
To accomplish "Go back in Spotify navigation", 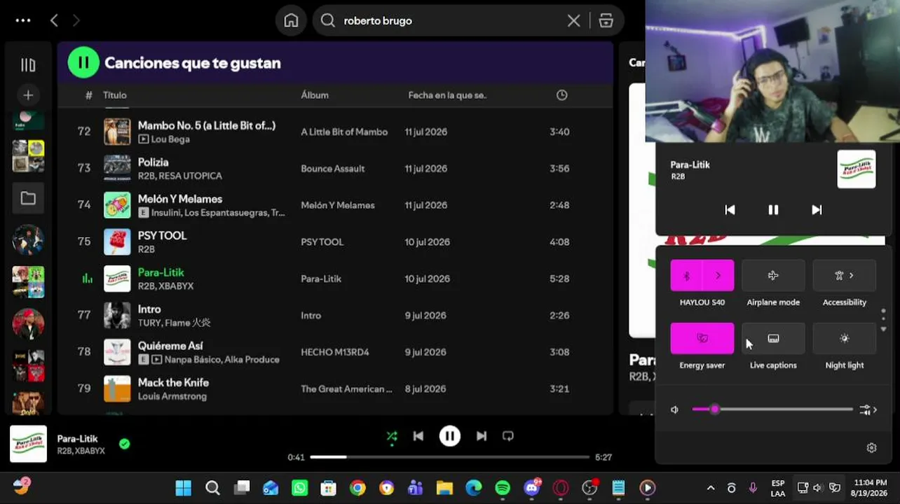I will tap(54, 20).
